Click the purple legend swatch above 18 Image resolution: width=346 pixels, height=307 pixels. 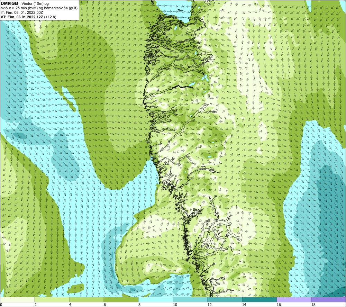[x=329, y=299]
